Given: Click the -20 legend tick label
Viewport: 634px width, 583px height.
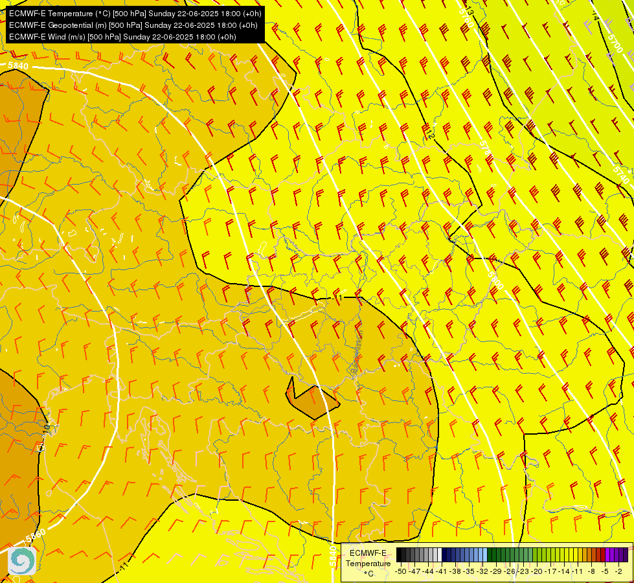Looking at the screenshot, I should point(537,571).
